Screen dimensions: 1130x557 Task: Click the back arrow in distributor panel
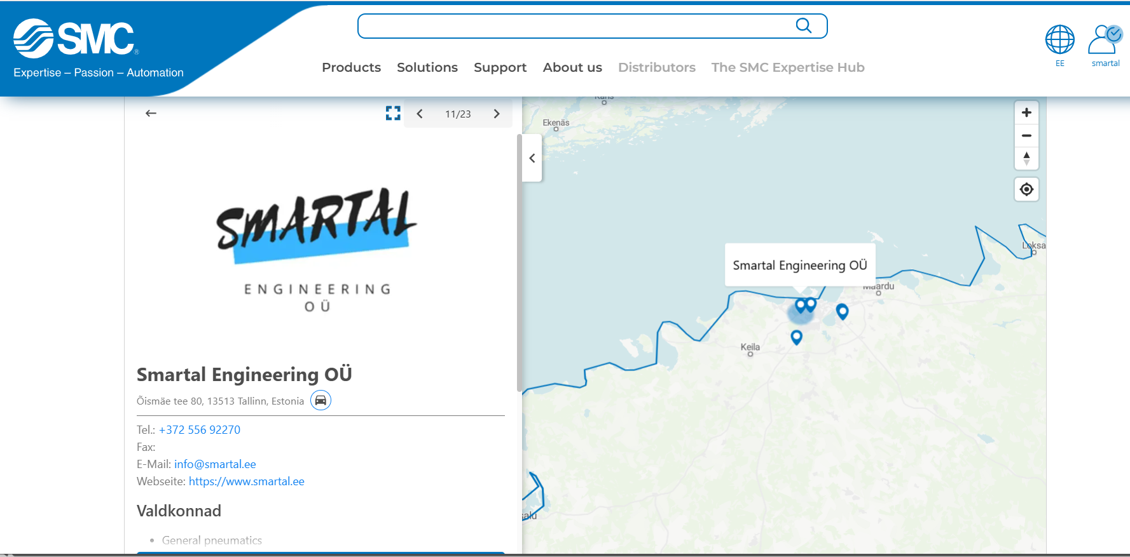click(x=151, y=113)
